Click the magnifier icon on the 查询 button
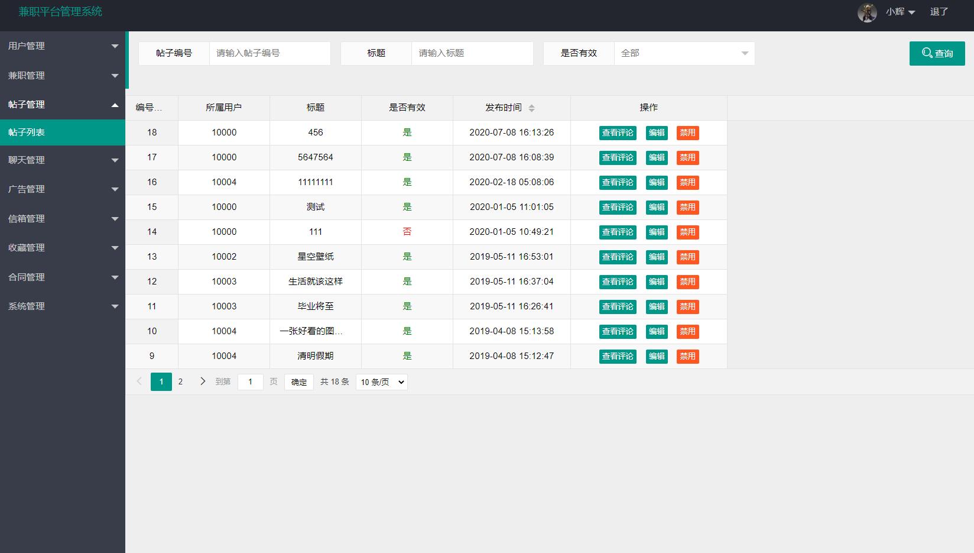The image size is (974, 553). click(x=927, y=53)
